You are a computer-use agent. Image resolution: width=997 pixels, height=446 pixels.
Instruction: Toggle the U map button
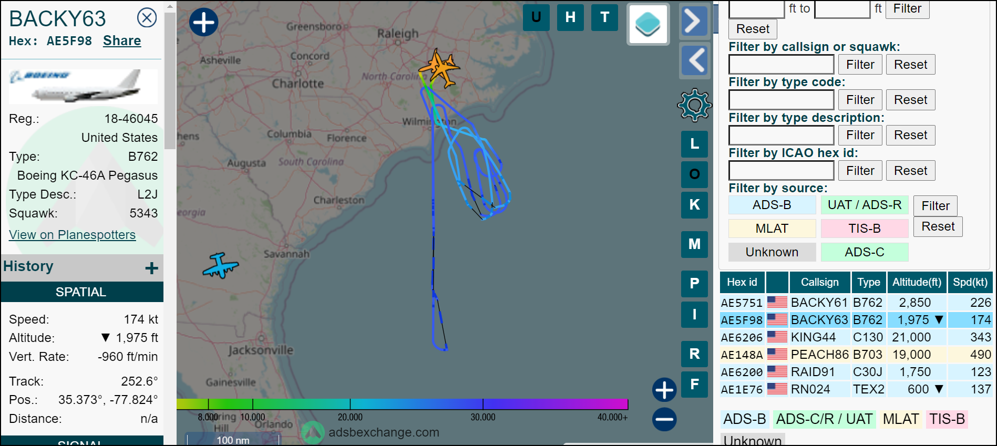pos(536,17)
